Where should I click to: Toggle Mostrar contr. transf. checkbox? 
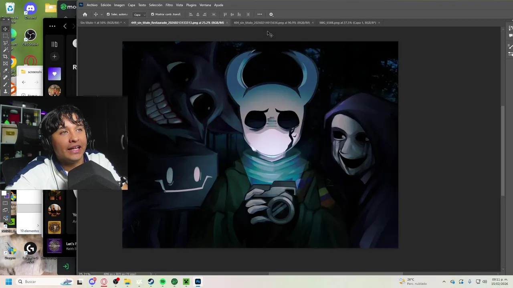pos(152,14)
